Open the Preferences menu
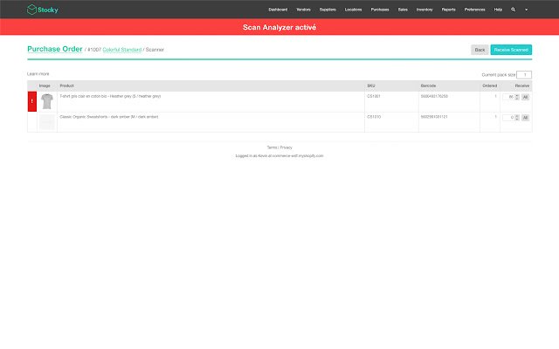The width and height of the screenshot is (559, 349). pyautogui.click(x=474, y=10)
